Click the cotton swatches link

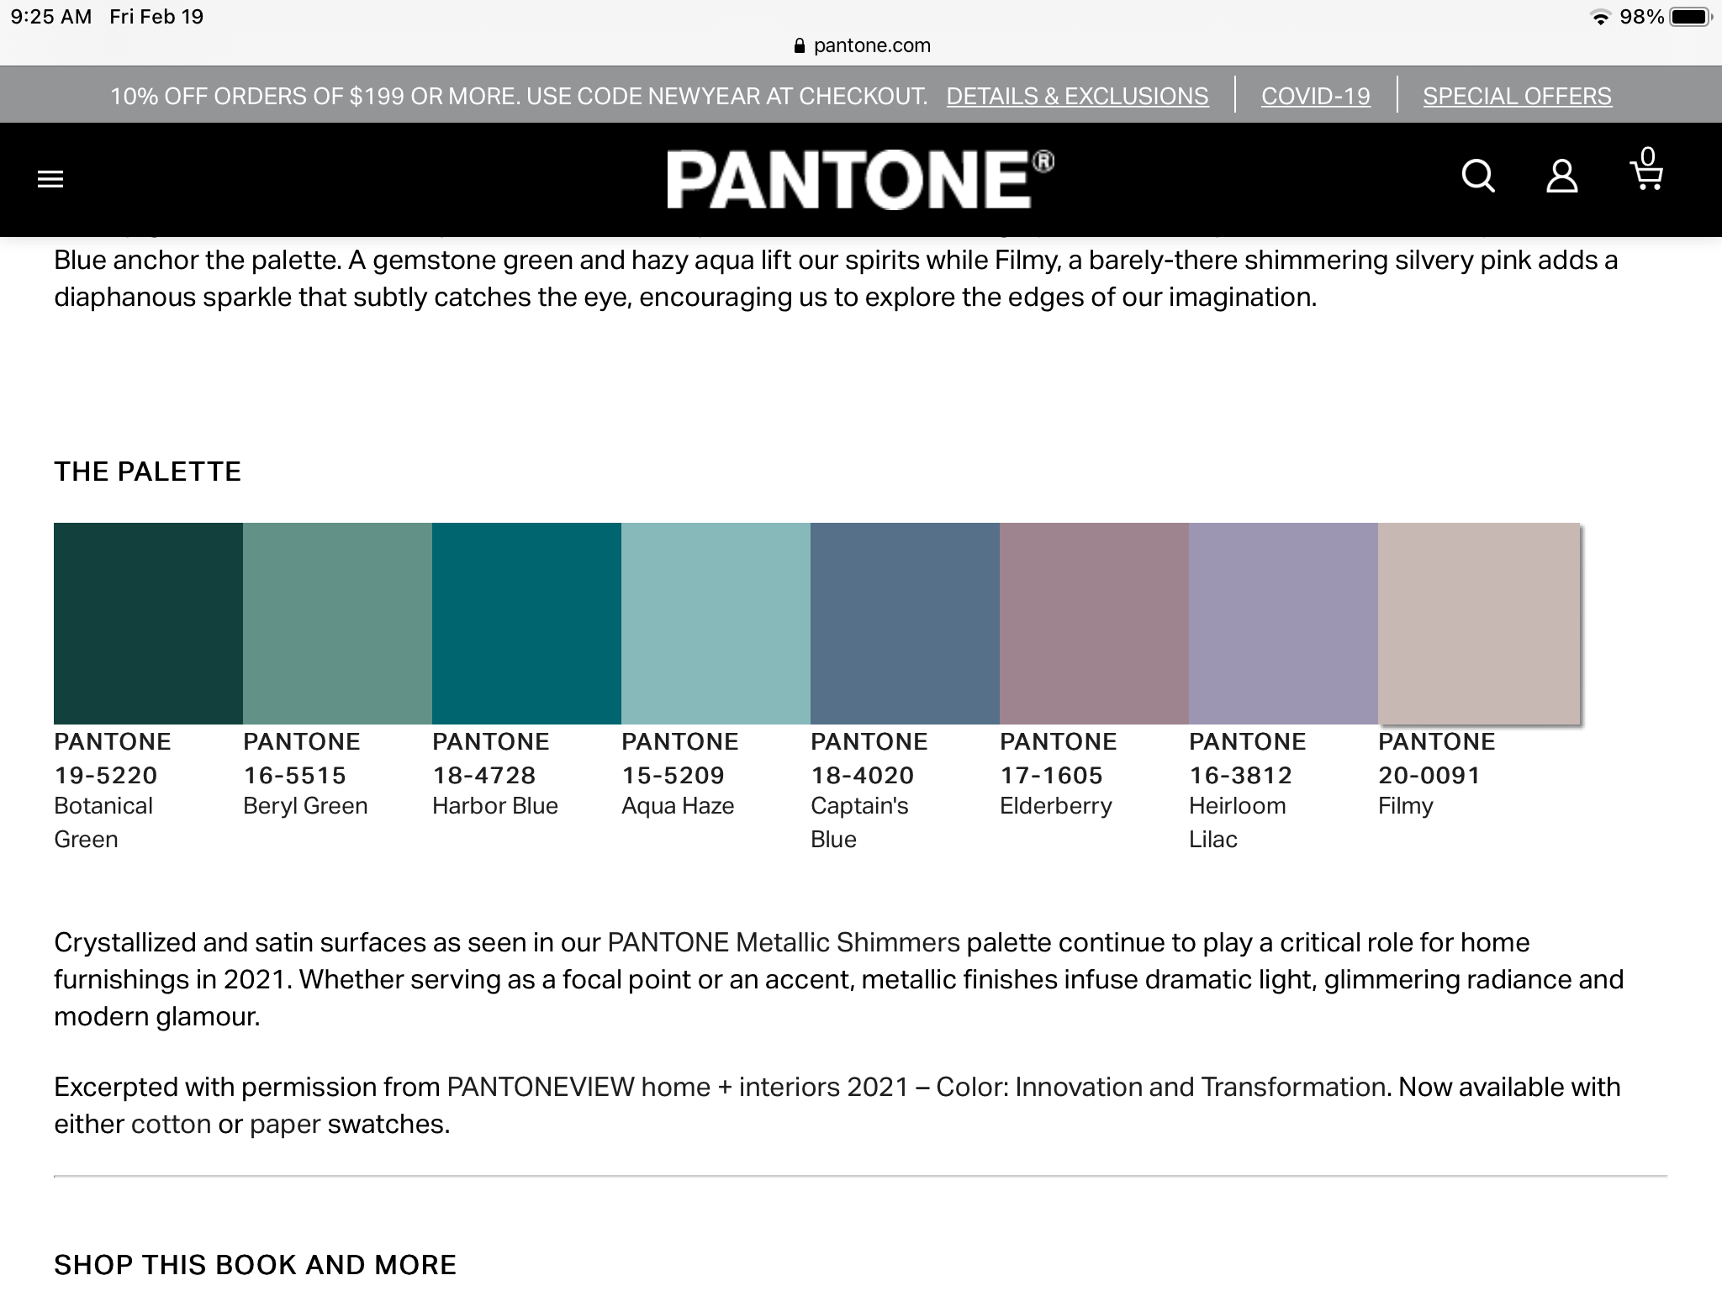171,1124
